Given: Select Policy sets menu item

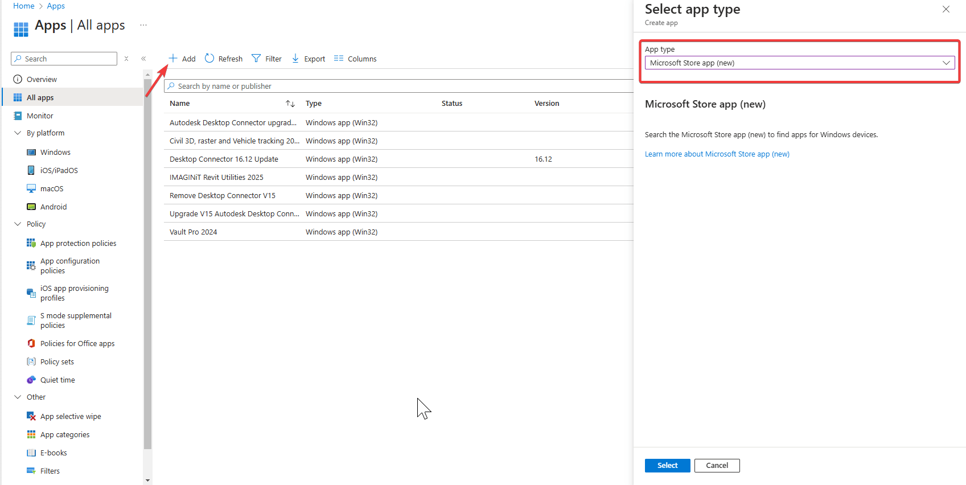Looking at the screenshot, I should (57, 361).
